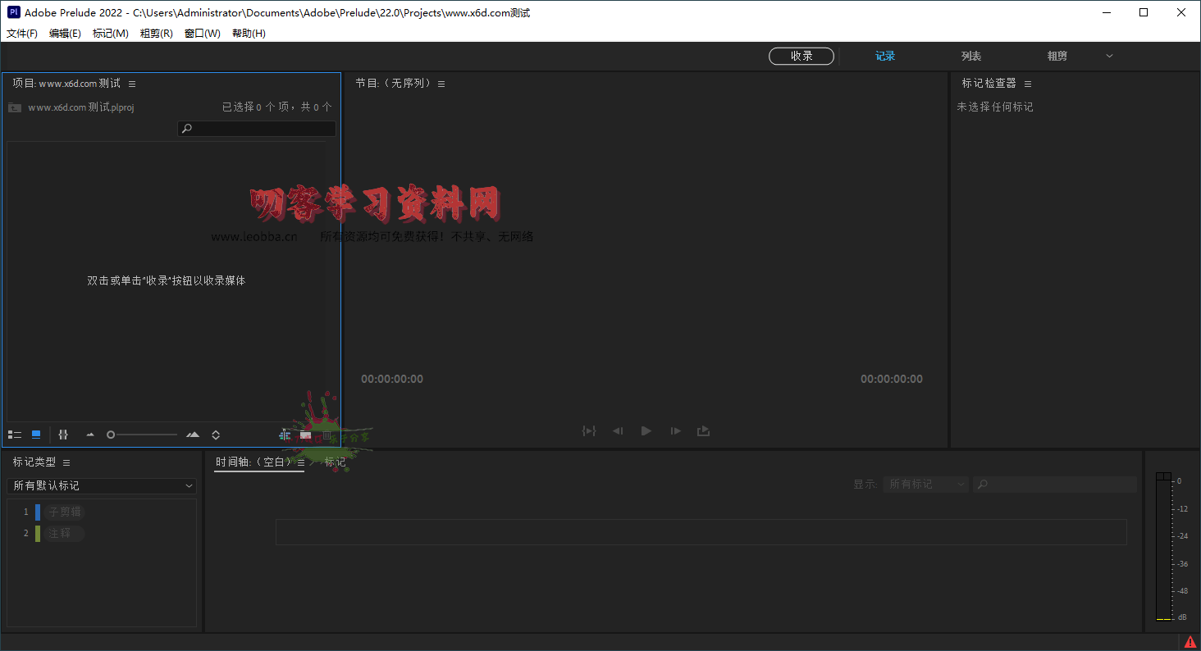Screen dimensions: 1201x651
Task: Click the play in-to-out braces icon
Action: coord(589,430)
